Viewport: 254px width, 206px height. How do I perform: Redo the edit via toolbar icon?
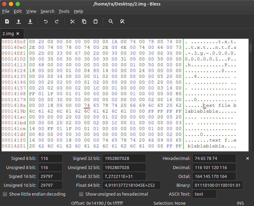click(57, 21)
